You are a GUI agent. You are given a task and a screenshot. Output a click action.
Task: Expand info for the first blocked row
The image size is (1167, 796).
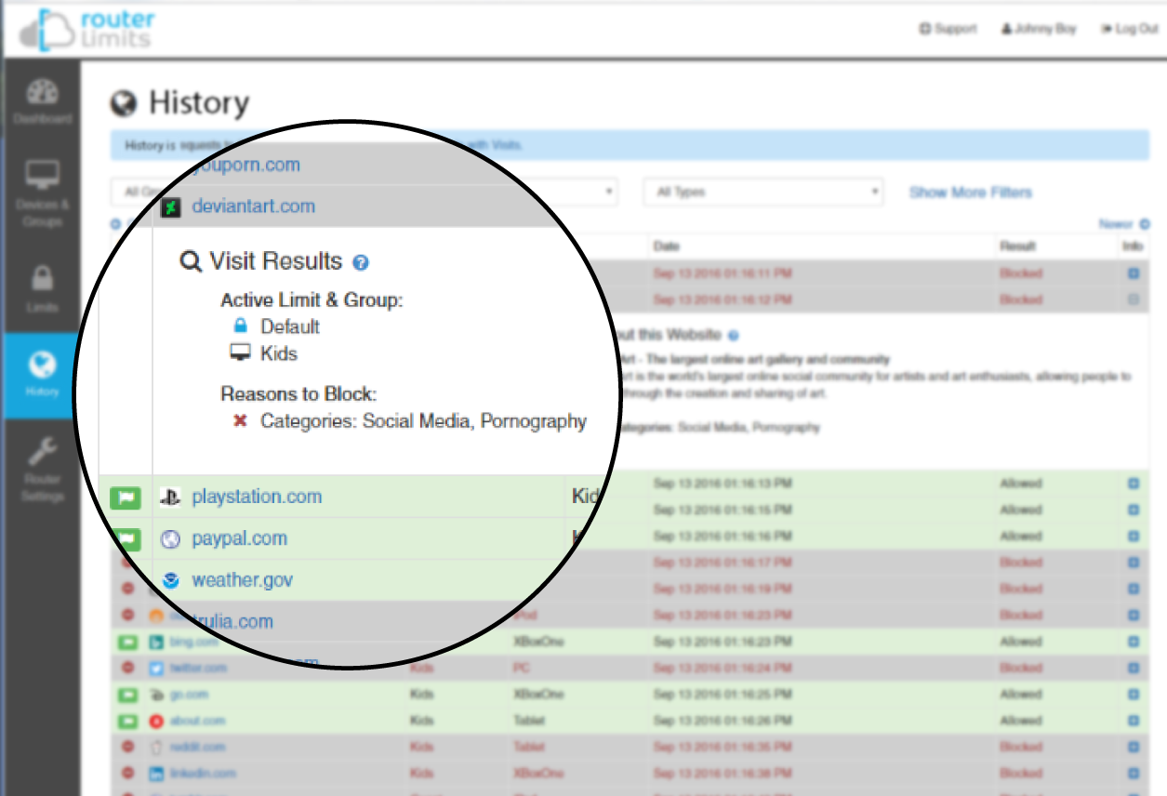[x=1133, y=274]
